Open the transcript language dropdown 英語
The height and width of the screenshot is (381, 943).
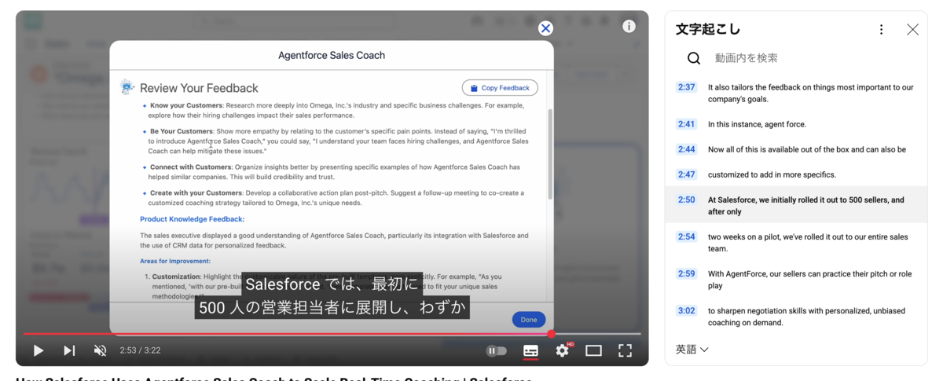point(692,350)
